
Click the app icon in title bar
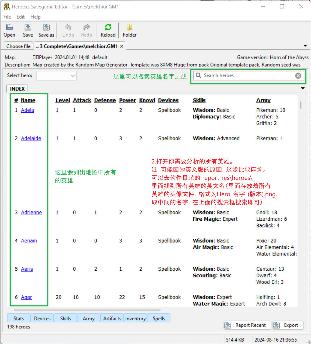(7, 6)
